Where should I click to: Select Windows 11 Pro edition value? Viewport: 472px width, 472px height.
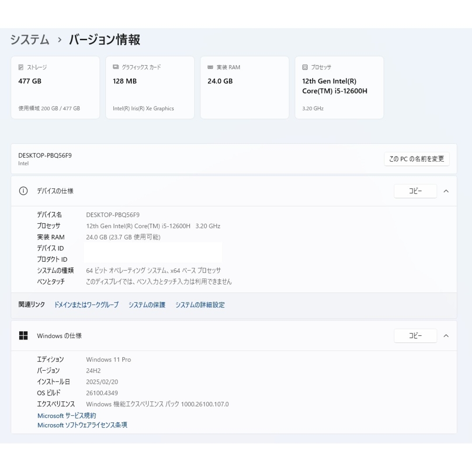point(108,359)
